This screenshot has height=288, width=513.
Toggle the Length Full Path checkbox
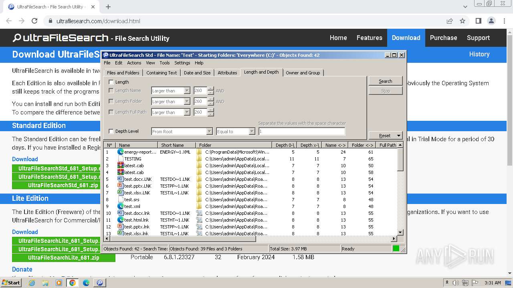(111, 112)
